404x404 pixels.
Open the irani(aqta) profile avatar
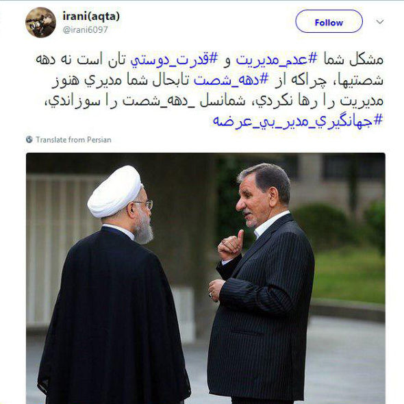(40, 23)
